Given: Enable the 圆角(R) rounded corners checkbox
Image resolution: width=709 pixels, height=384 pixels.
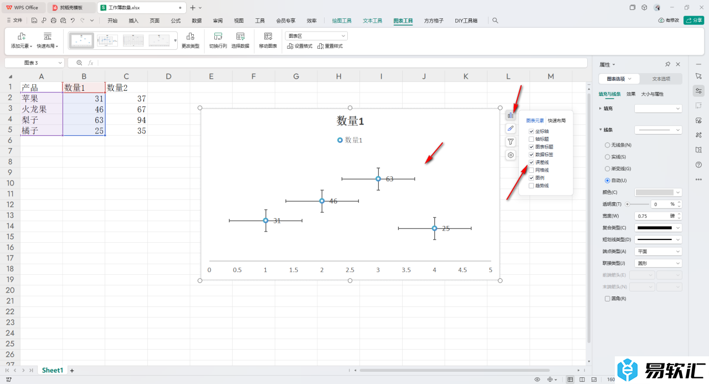Looking at the screenshot, I should 608,299.
